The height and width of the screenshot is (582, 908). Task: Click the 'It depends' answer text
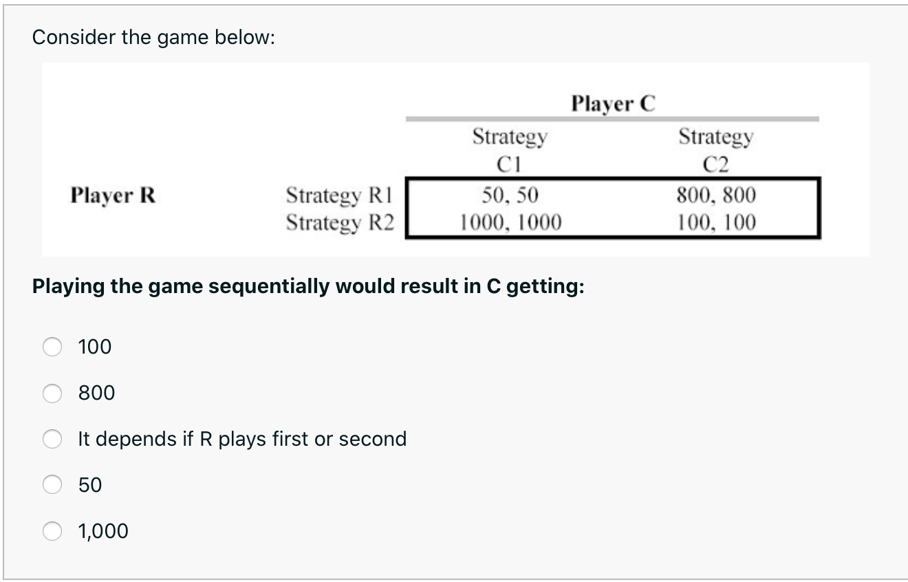coord(241,439)
